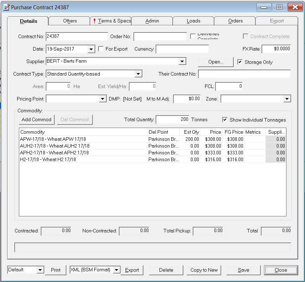This screenshot has height=282, width=305.
Task: Select the AUH2-17/18 Wheat commodity row
Action: [153, 146]
